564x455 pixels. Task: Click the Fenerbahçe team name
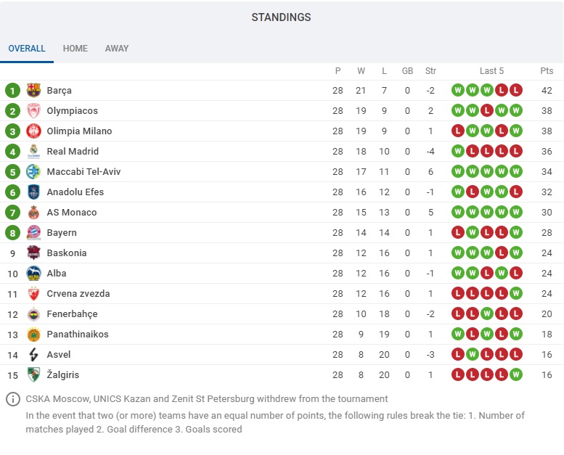(72, 314)
